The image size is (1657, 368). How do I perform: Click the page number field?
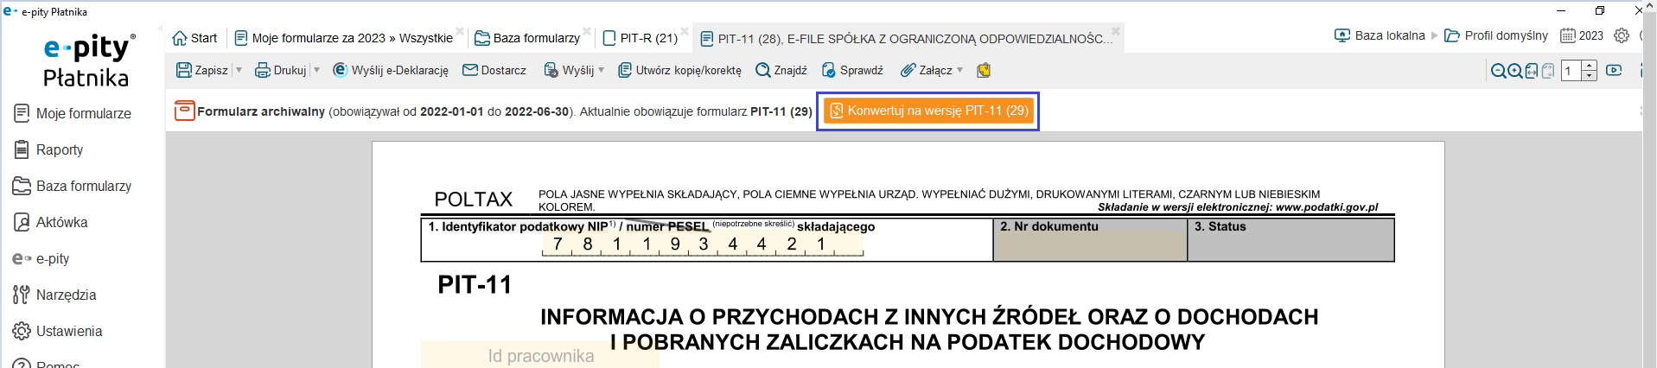1571,71
